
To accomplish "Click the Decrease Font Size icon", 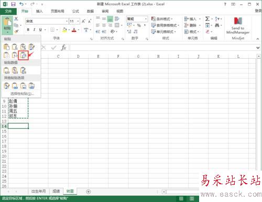I will pos(90,21).
